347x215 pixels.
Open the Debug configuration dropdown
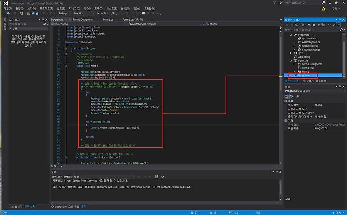(65, 13)
